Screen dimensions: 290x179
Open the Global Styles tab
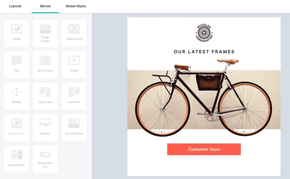click(x=76, y=6)
